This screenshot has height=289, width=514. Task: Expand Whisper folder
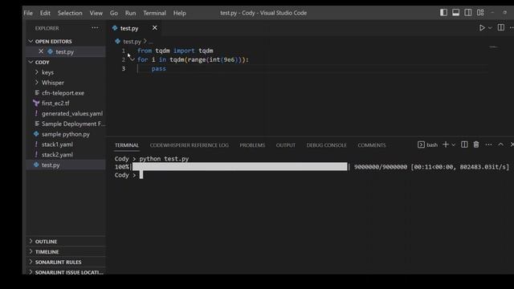(66, 83)
